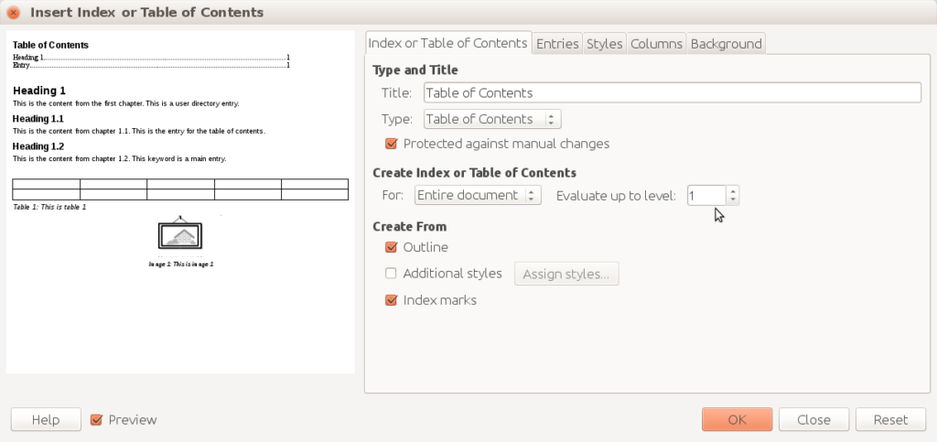The width and height of the screenshot is (937, 442).
Task: Open Help for this dialog
Action: click(x=46, y=420)
